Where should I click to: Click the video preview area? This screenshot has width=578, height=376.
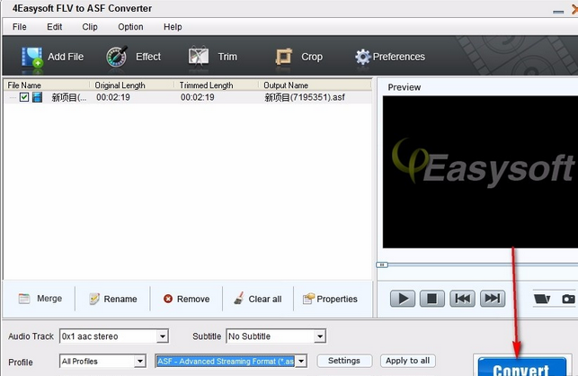pyautogui.click(x=480, y=172)
